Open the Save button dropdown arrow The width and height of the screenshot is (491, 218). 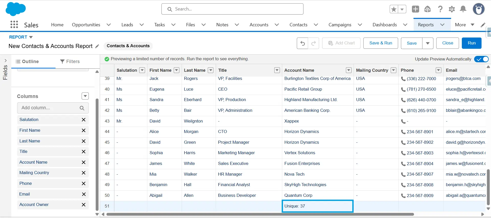pos(428,43)
